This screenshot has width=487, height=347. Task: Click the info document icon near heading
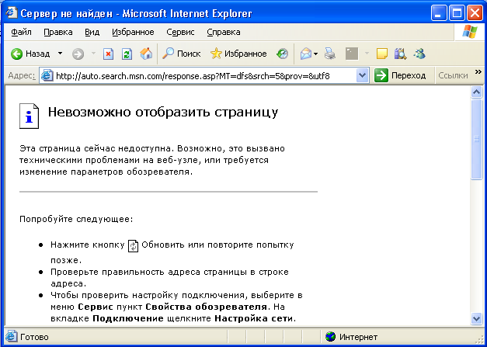(x=30, y=116)
